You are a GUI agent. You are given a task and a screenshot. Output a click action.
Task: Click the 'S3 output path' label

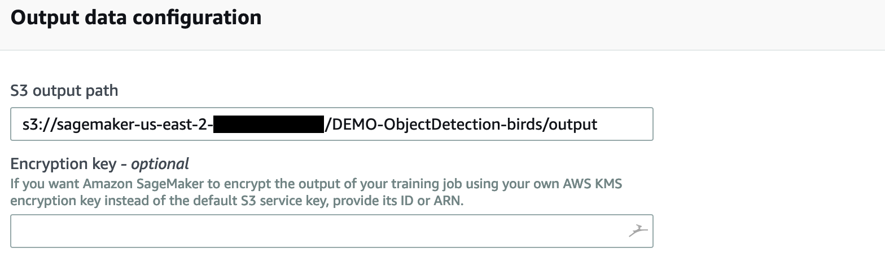[64, 90]
